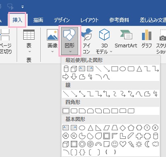Pick cube in 最近使用した図形 row
Viewport: 166px width, 157px height.
[x=74, y=69]
